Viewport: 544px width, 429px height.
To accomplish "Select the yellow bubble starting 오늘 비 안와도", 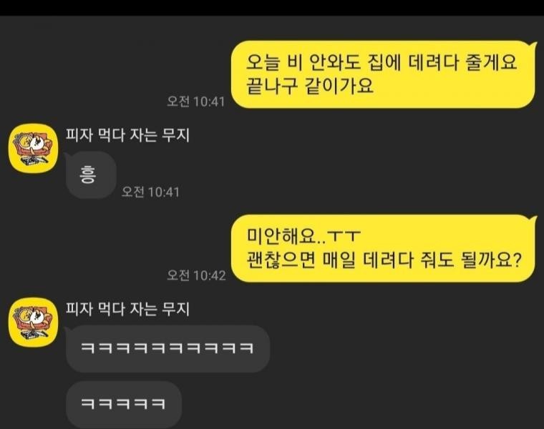I will coord(384,74).
